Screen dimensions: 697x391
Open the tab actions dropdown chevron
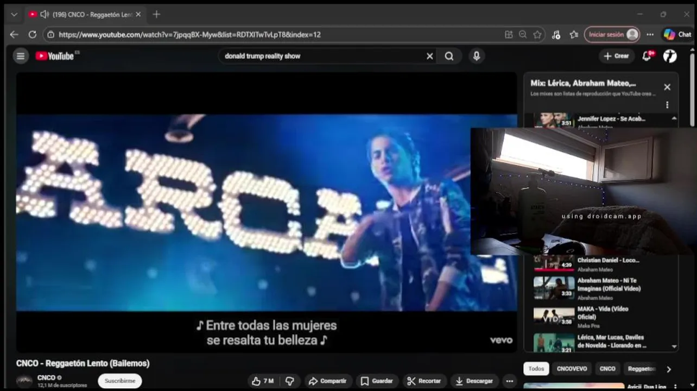pos(14,15)
